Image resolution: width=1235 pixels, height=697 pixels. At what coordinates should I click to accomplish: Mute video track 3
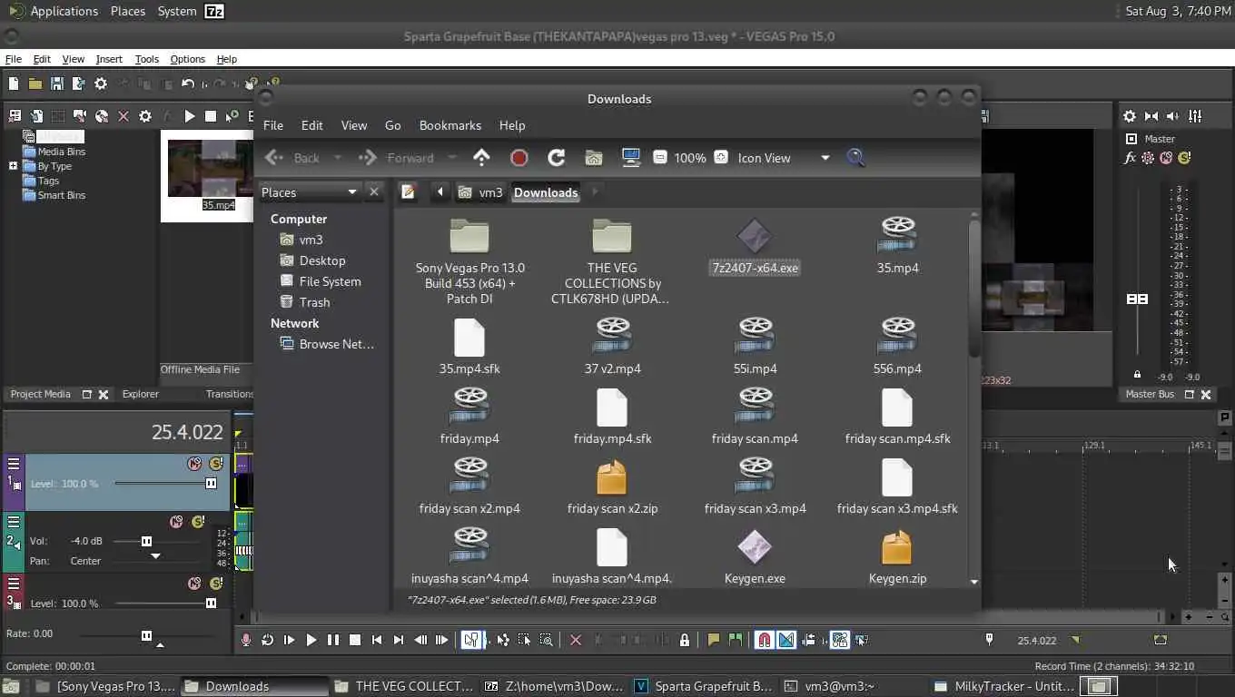point(194,584)
